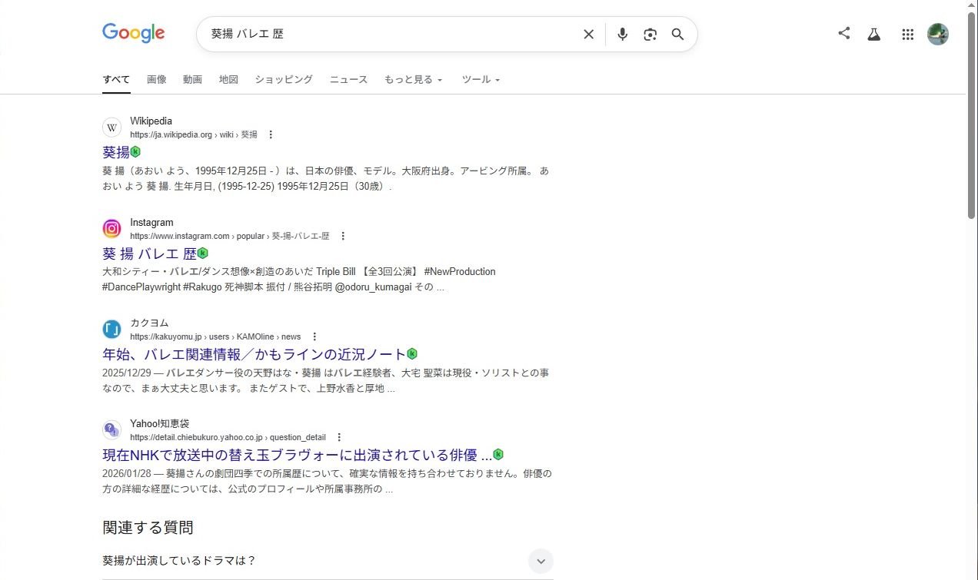Open the ツール dropdown
The width and height of the screenshot is (978, 580).
pyautogui.click(x=481, y=79)
